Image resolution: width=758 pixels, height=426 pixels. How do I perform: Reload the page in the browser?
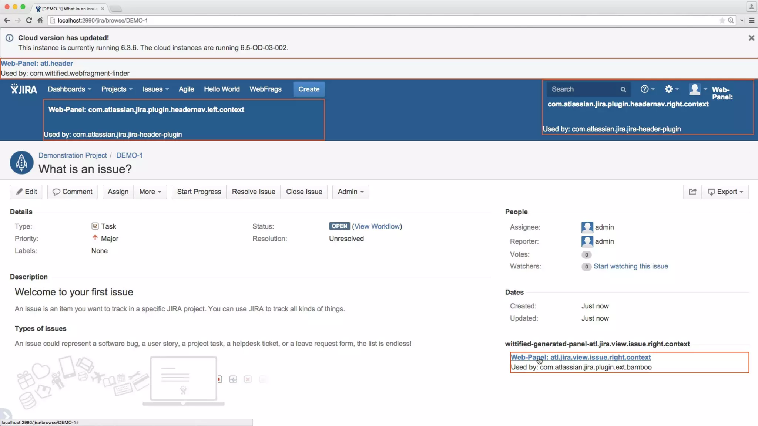(29, 20)
